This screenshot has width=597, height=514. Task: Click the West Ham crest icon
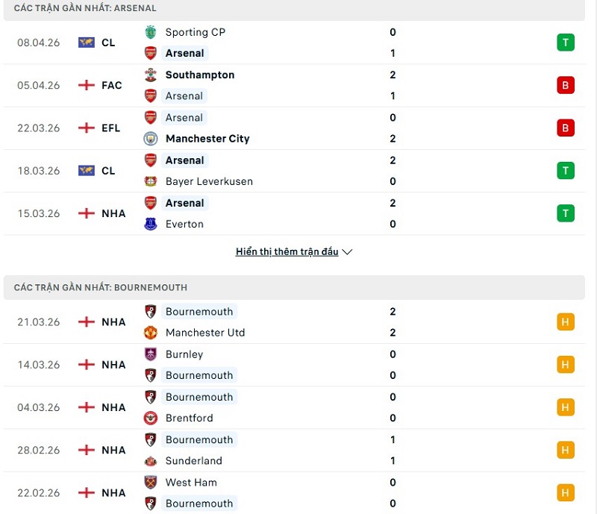pyautogui.click(x=151, y=482)
